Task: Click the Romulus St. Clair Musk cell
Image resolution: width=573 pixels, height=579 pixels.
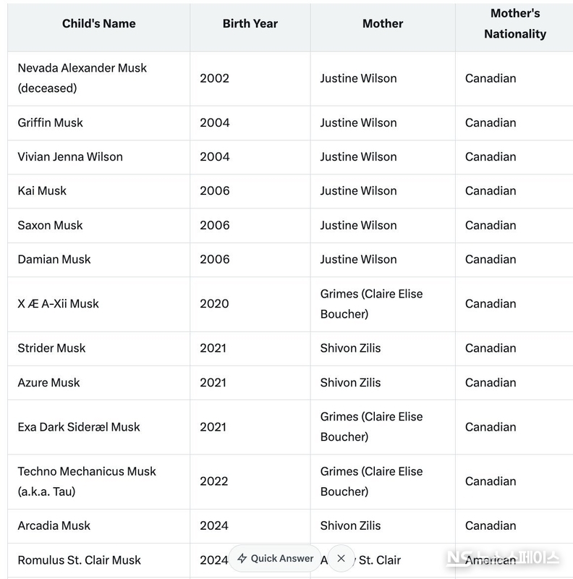Action: coord(80,560)
